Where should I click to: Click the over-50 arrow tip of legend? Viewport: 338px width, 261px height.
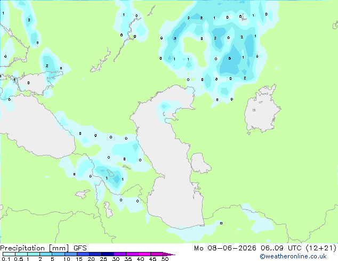coord(169,254)
